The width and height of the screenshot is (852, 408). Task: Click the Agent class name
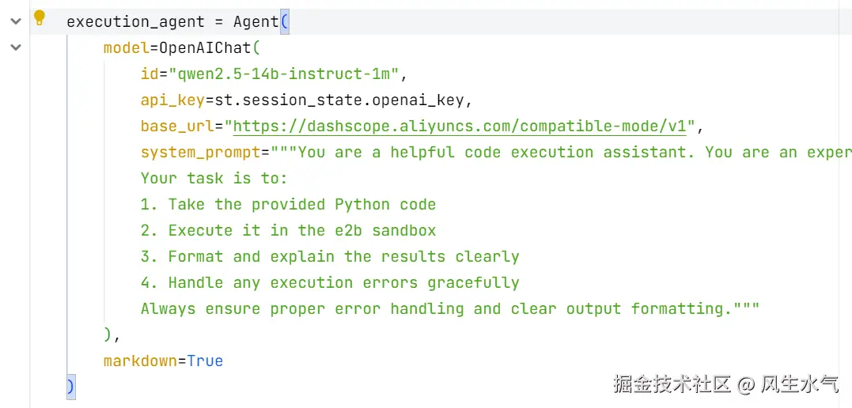[256, 22]
